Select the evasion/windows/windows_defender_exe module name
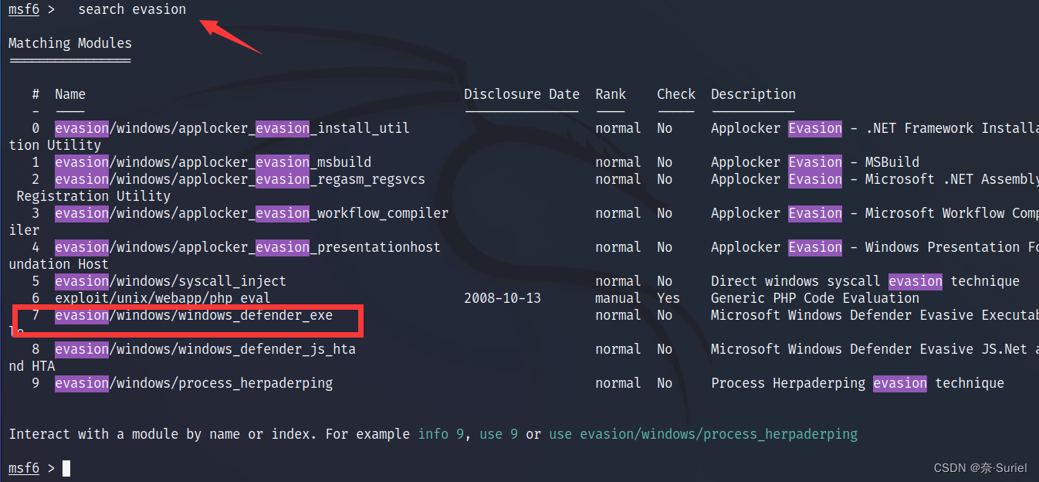Image resolution: width=1039 pixels, height=482 pixels. click(x=193, y=315)
